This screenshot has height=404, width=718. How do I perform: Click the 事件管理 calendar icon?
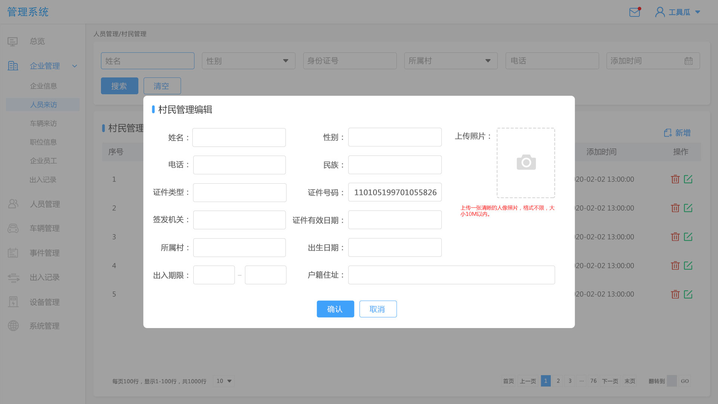coord(13,253)
